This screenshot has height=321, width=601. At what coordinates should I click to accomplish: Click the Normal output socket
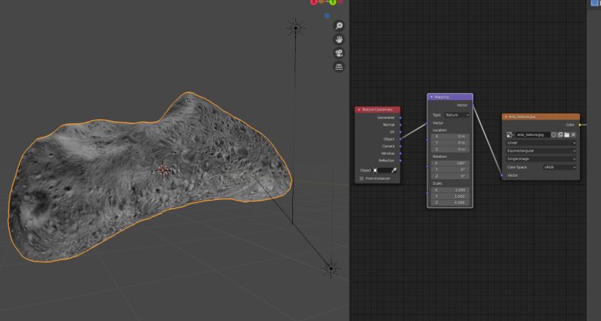click(x=400, y=125)
